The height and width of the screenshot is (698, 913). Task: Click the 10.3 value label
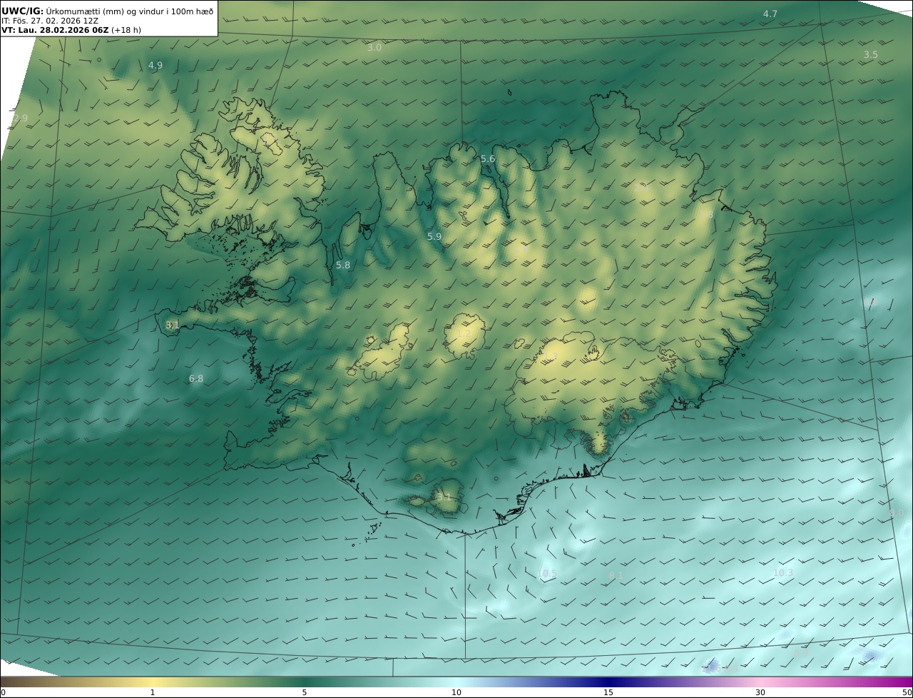(783, 573)
